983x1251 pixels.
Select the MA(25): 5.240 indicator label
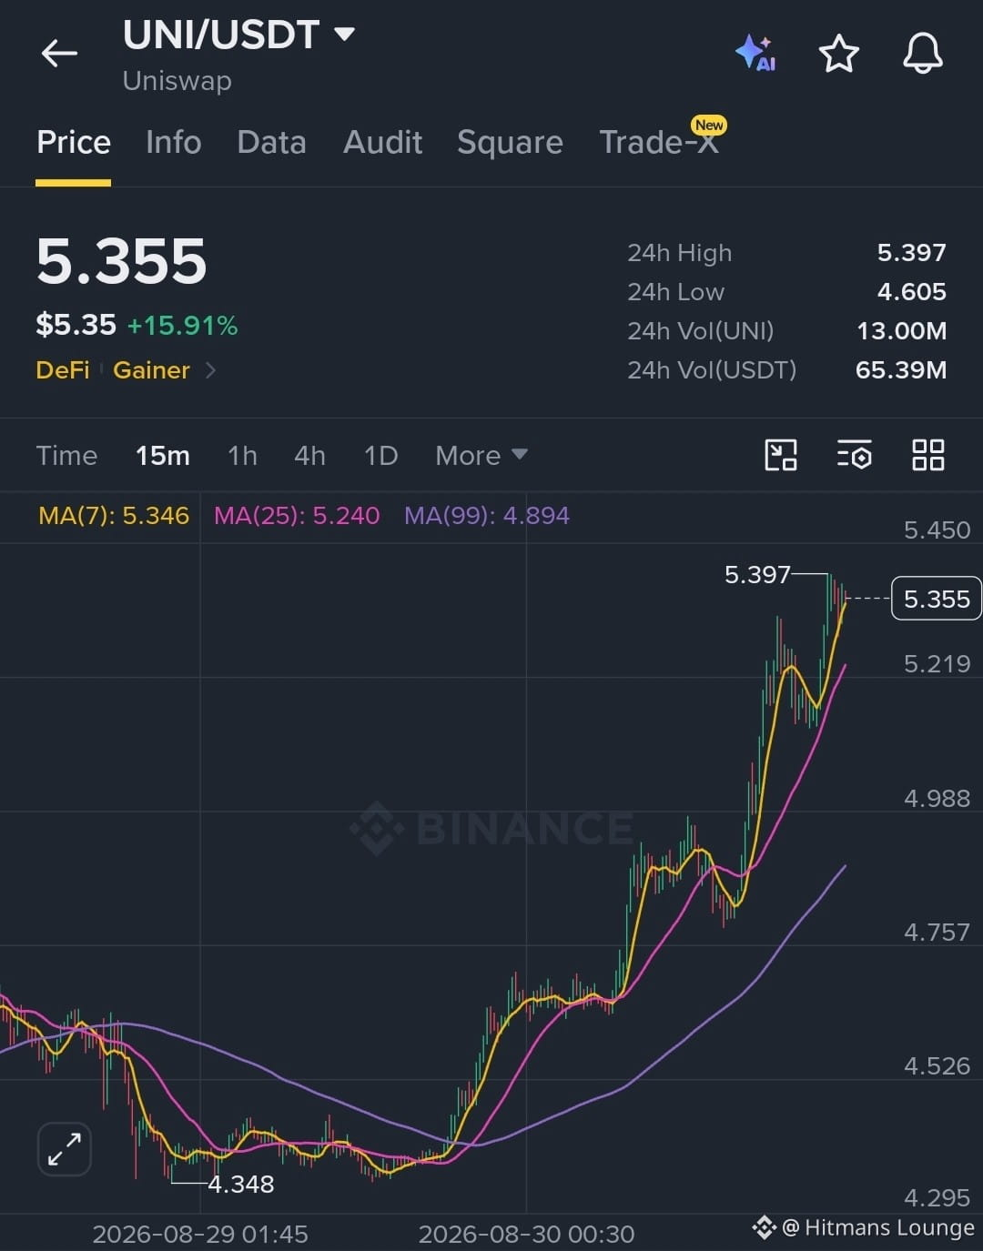tap(297, 516)
